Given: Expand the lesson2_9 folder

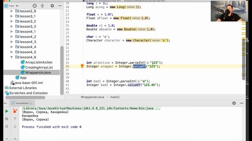Looking at the screenshot, I should 11,11.
